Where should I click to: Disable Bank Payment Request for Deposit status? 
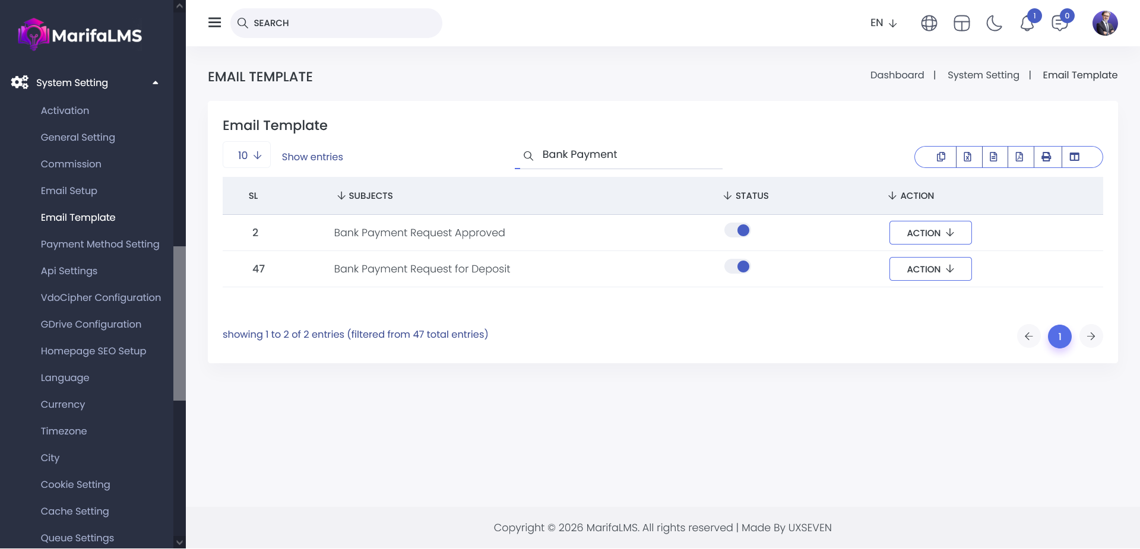point(737,266)
